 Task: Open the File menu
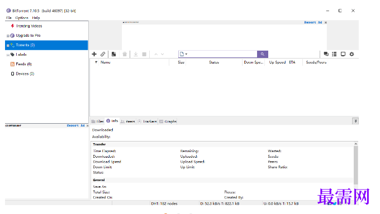pyautogui.click(x=9, y=18)
